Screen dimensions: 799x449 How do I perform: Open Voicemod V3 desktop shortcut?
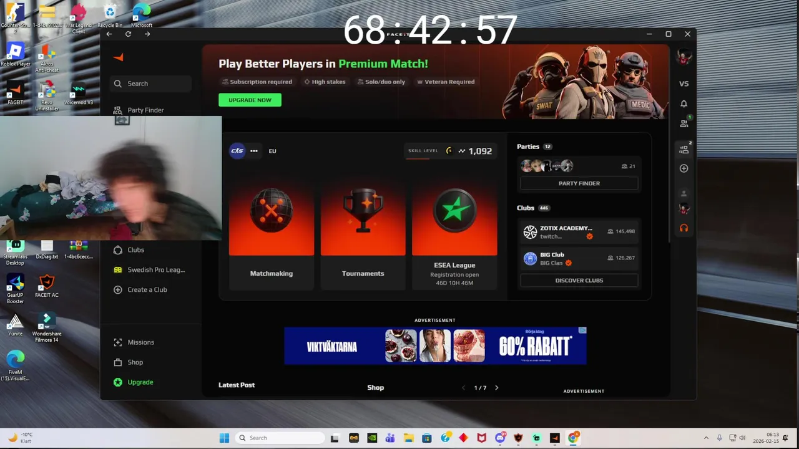coord(79,94)
